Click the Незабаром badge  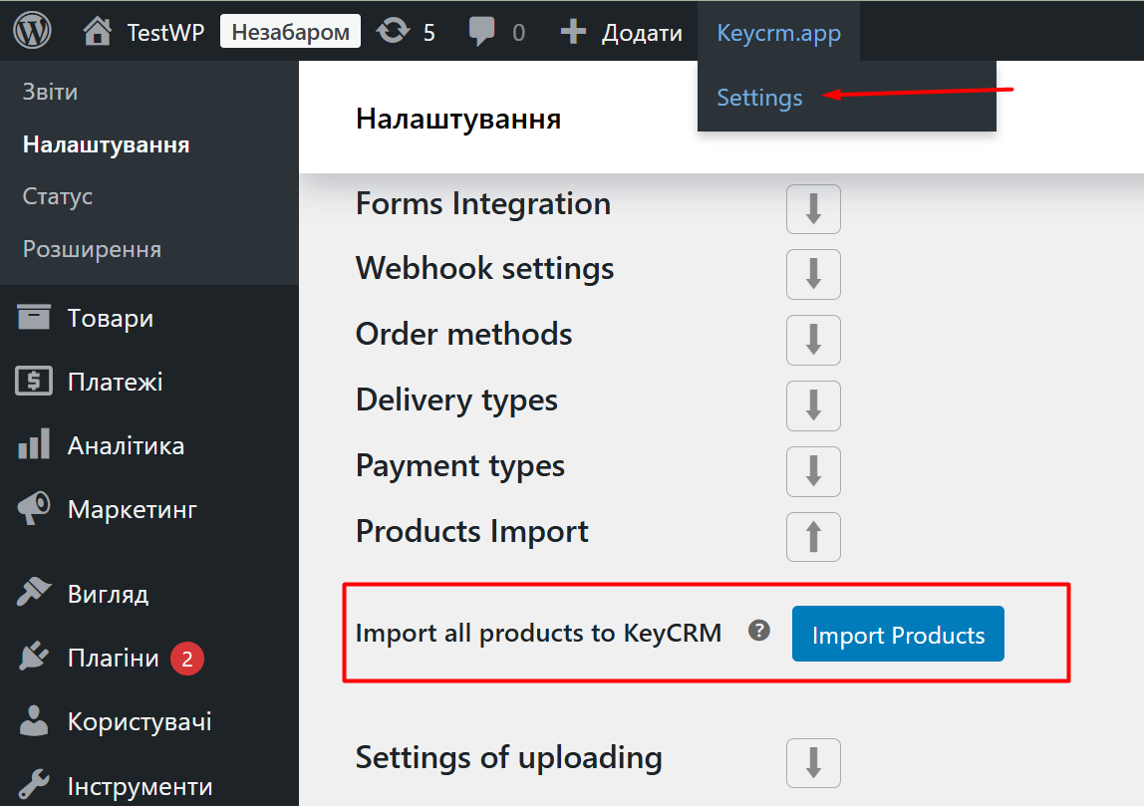290,32
